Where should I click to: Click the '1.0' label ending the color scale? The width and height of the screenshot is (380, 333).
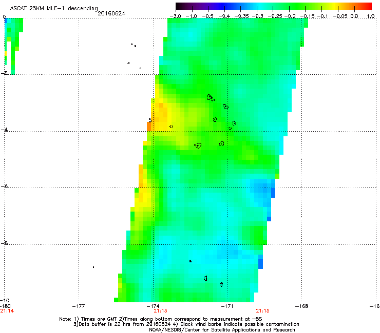click(371, 16)
